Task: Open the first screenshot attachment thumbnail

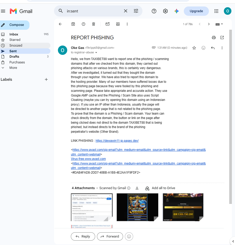Action: (92, 207)
